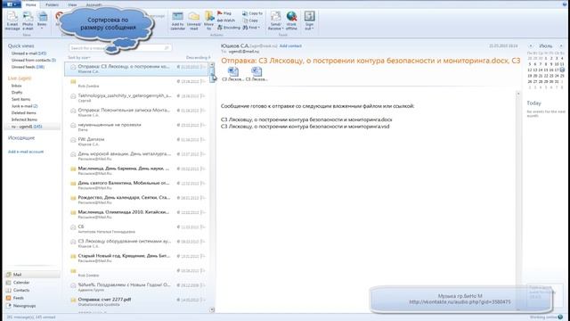Select the FW: Диплом message
The image size is (570, 321).
(x=136, y=142)
